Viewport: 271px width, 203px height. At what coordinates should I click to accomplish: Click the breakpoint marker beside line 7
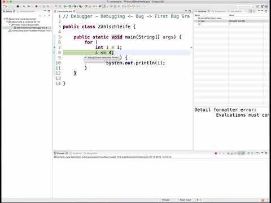pyautogui.click(x=55, y=47)
